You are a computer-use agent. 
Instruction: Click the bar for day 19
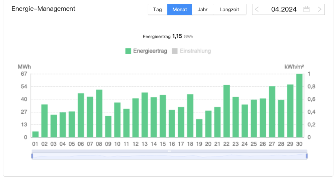pyautogui.click(x=199, y=128)
